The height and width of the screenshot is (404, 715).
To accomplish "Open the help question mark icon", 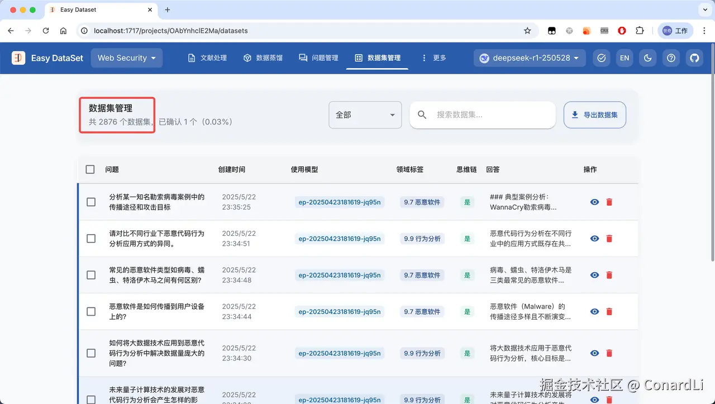I will [x=671, y=58].
